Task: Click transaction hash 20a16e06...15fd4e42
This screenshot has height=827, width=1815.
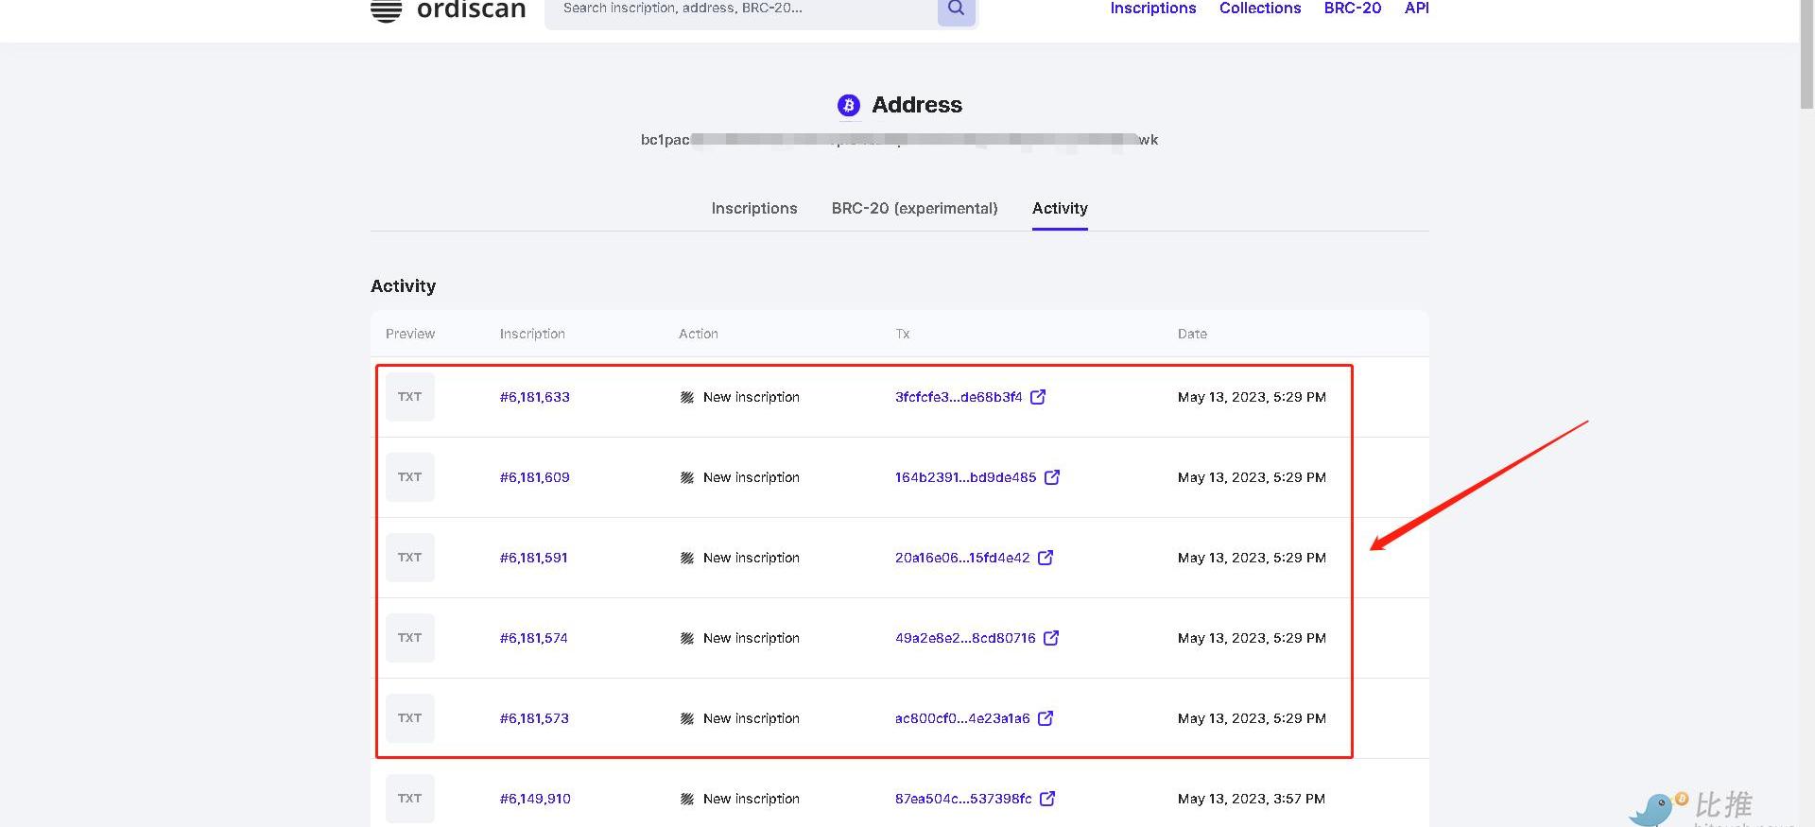Action: point(961,558)
